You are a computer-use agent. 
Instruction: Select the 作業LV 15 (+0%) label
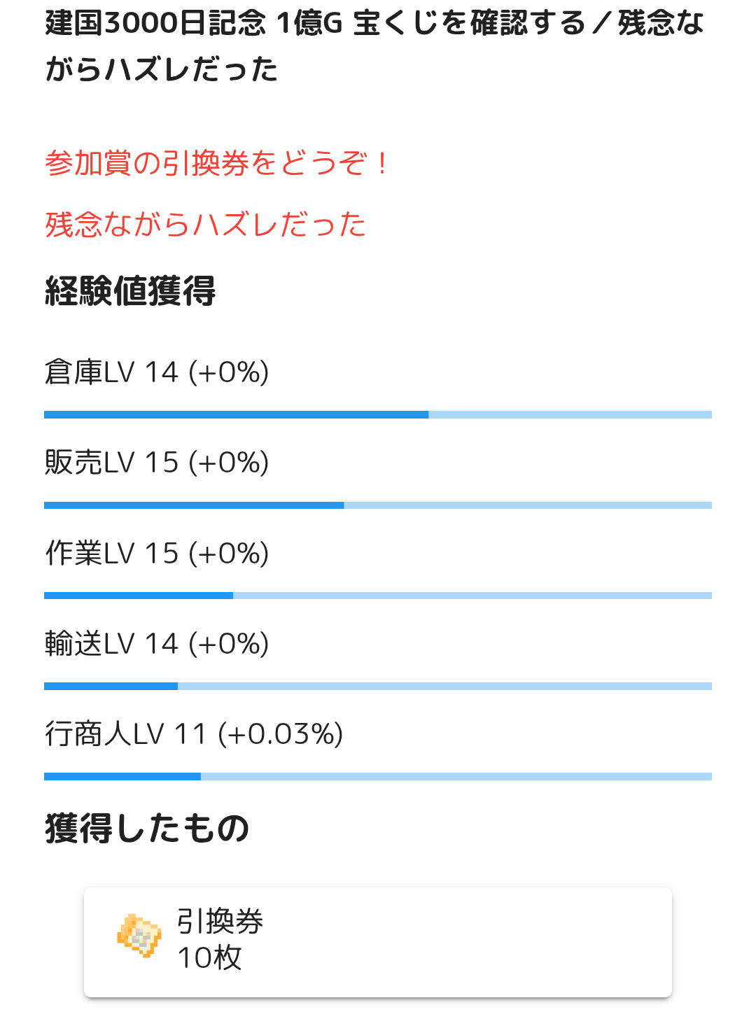click(x=157, y=554)
